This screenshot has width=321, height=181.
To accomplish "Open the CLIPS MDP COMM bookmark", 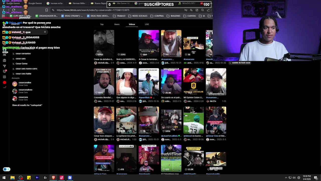I will point(20,16).
